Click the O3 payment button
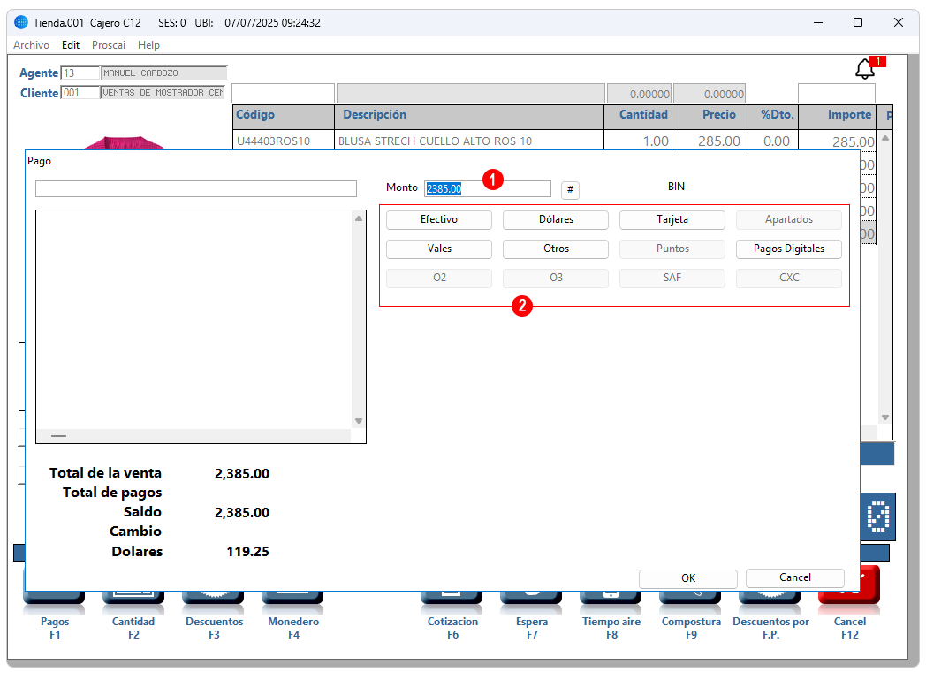Screen dimensions: 926x673 click(x=556, y=278)
